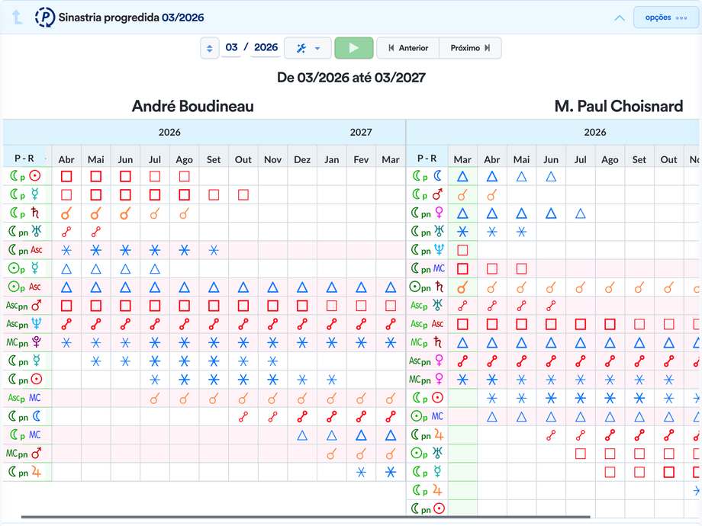Image resolution: width=702 pixels, height=526 pixels.
Task: Collapse the panel with the chevron up
Action: tap(620, 18)
